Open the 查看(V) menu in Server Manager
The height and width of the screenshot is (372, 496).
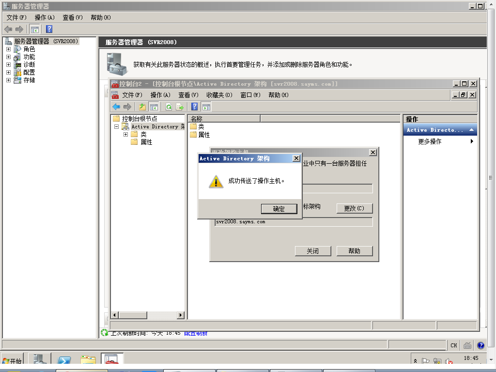point(72,17)
